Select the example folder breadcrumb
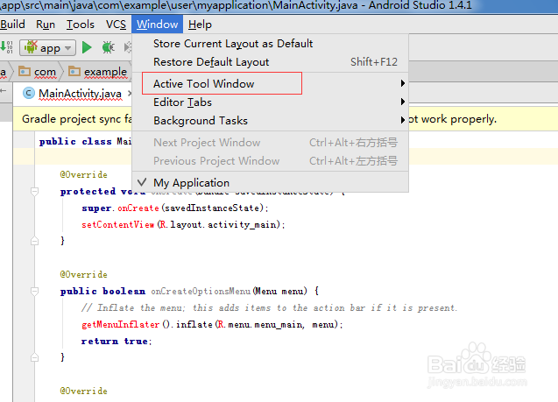Viewport: 558px width, 402px height. click(x=97, y=72)
